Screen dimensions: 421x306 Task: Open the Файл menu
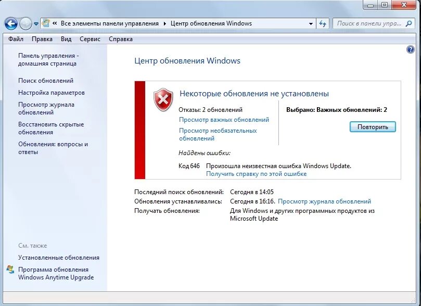[16, 39]
